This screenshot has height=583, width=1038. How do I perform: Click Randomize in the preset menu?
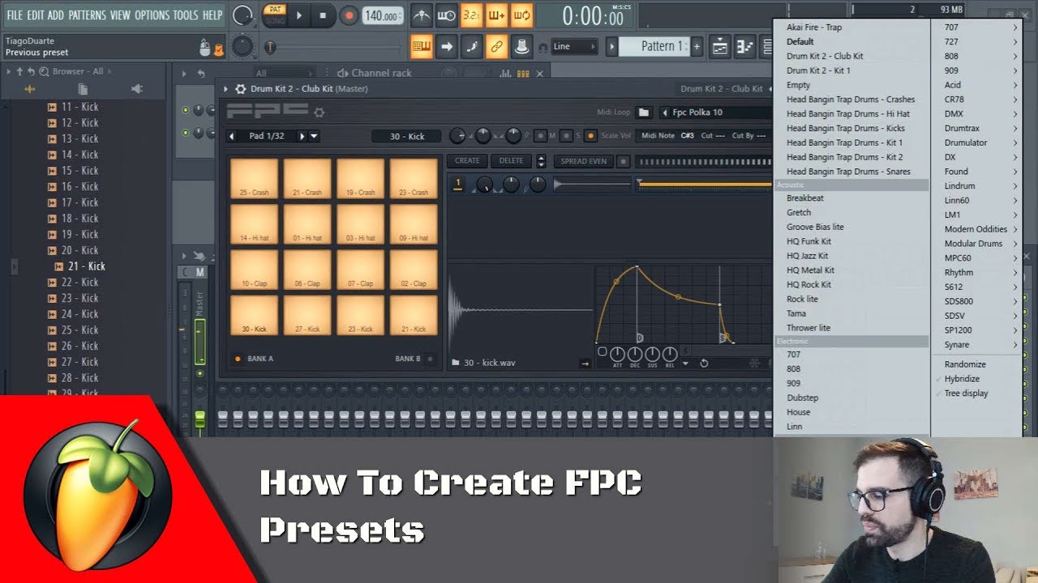[965, 364]
